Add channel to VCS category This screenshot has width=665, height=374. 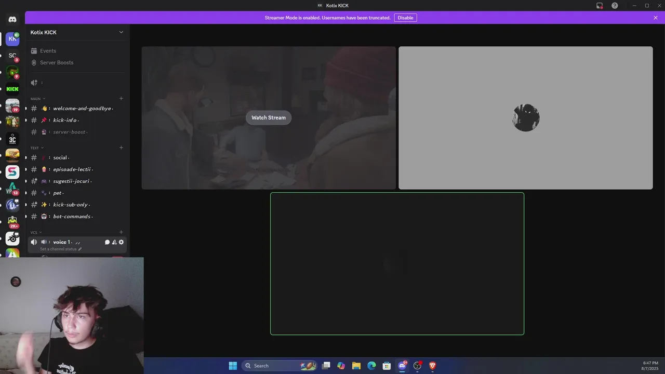click(121, 232)
